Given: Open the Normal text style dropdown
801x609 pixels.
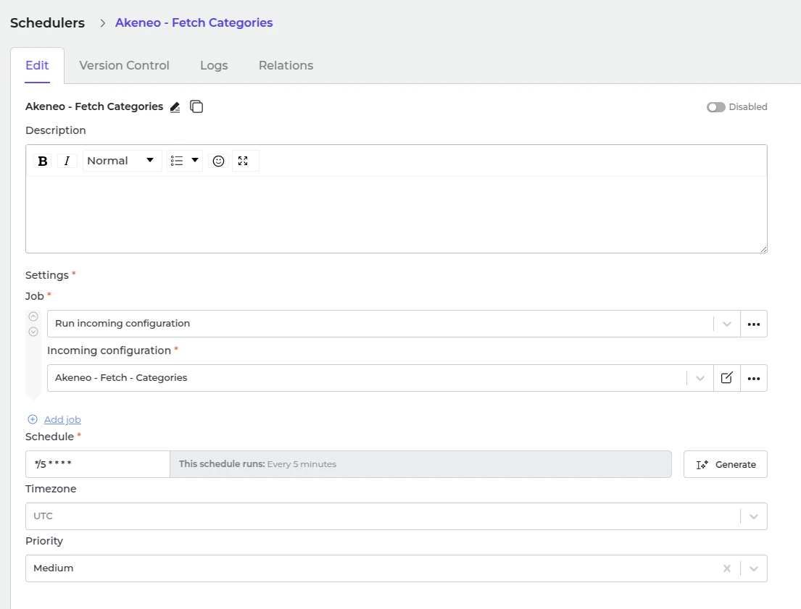Looking at the screenshot, I should (x=122, y=161).
